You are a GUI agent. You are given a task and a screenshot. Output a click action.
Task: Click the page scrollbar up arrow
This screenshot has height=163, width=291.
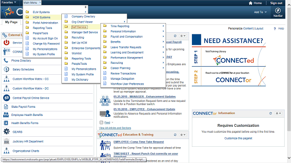(x=289, y=5)
